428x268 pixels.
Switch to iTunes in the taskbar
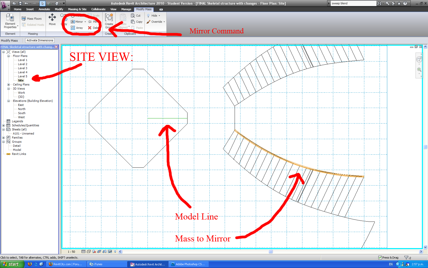point(107,264)
